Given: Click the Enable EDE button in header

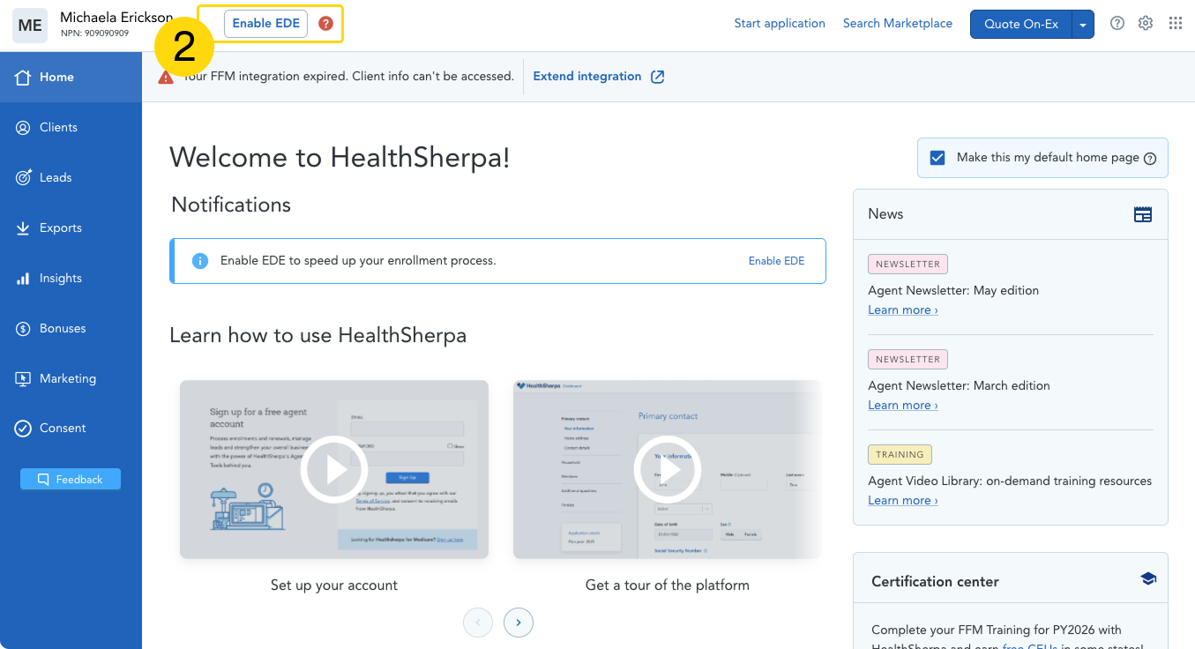Looking at the screenshot, I should pos(265,24).
